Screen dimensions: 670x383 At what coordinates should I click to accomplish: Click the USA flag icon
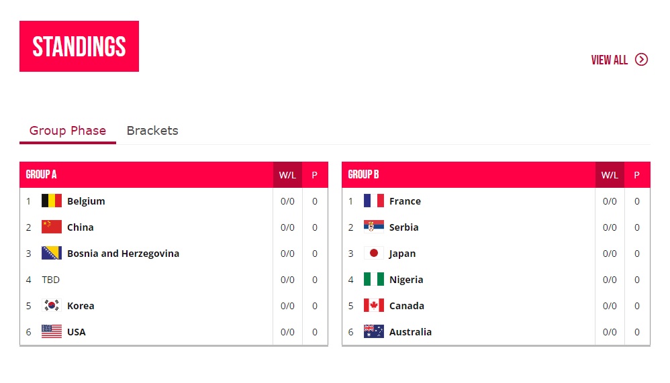pos(52,332)
